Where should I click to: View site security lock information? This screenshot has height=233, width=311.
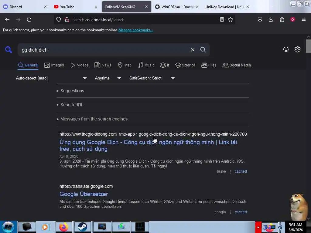point(67,20)
